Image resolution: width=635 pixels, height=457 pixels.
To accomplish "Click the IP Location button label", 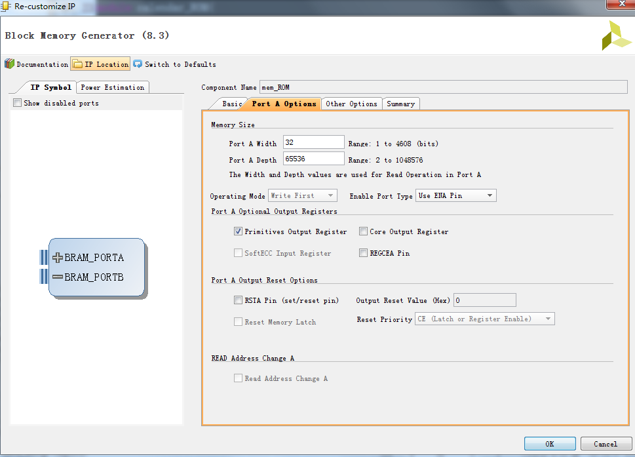I will tap(107, 64).
